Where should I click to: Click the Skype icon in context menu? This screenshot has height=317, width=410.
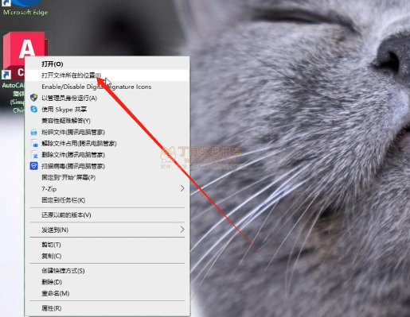point(33,109)
